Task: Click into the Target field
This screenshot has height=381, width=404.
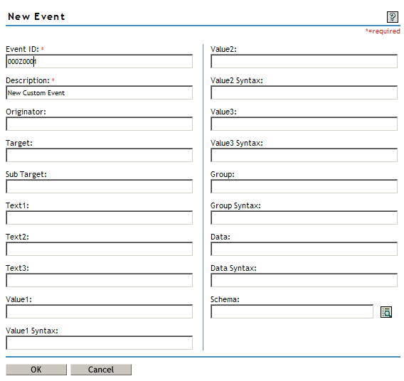Action: pyautogui.click(x=99, y=155)
